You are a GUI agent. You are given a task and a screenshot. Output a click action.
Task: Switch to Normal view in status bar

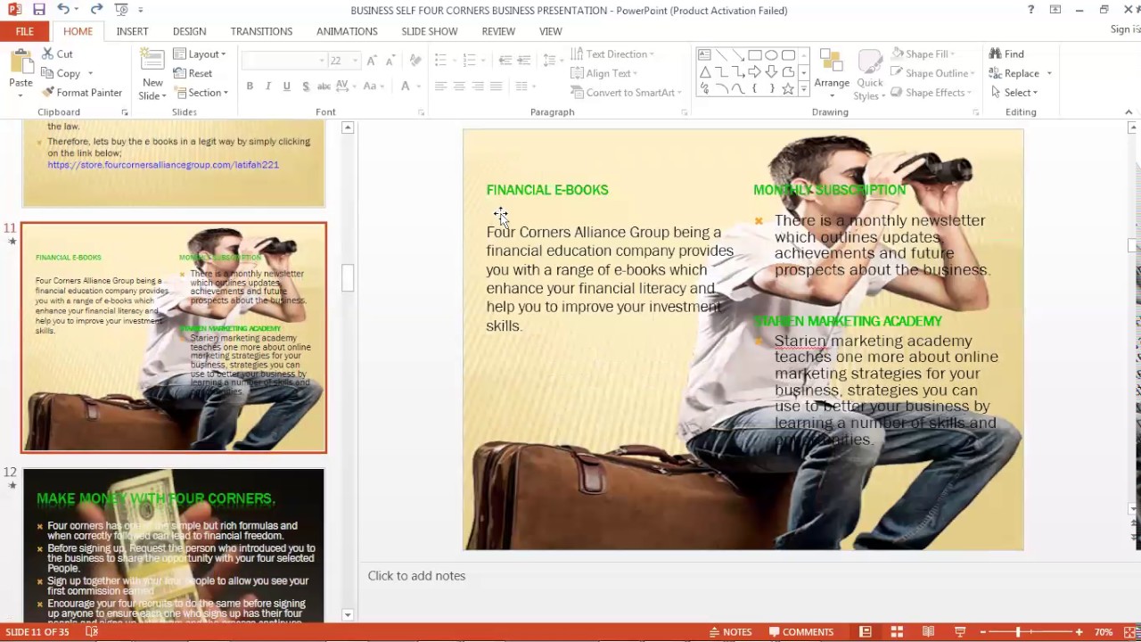click(x=865, y=631)
